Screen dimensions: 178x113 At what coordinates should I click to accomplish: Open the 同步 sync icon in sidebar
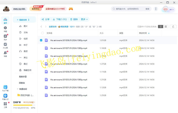coord(5,37)
